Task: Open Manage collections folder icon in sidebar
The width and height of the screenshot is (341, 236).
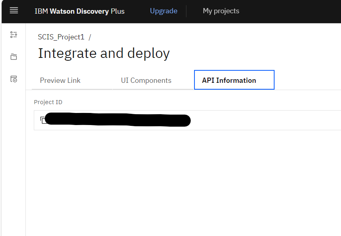Action: click(14, 57)
